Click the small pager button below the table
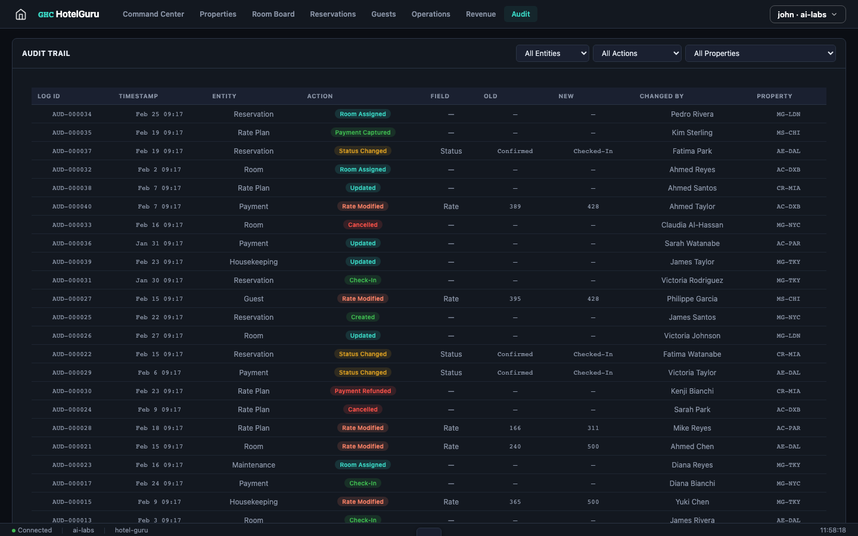The image size is (858, 536). click(428, 533)
